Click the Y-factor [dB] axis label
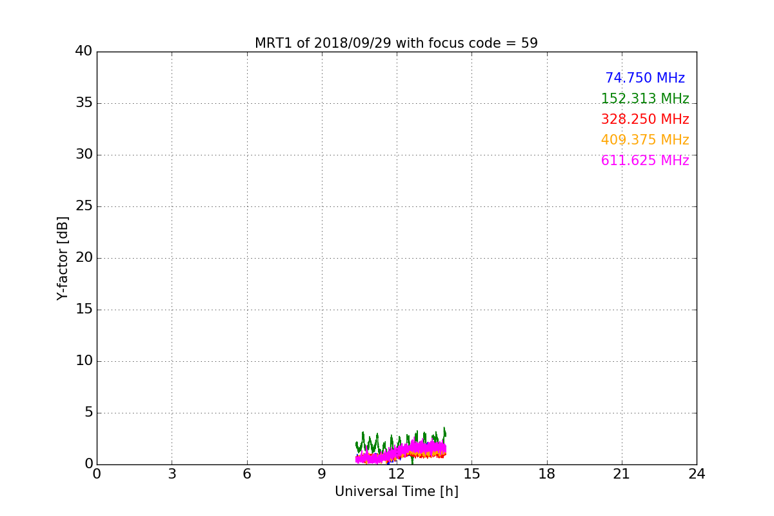The height and width of the screenshot is (516, 774). click(63, 258)
